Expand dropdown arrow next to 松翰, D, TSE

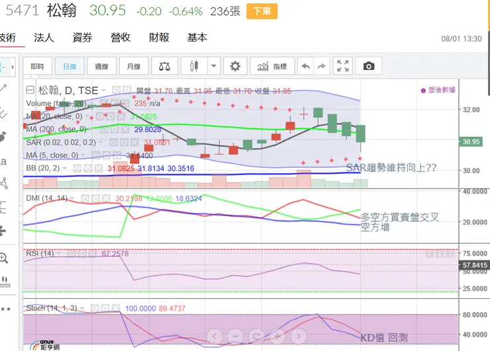[103, 91]
